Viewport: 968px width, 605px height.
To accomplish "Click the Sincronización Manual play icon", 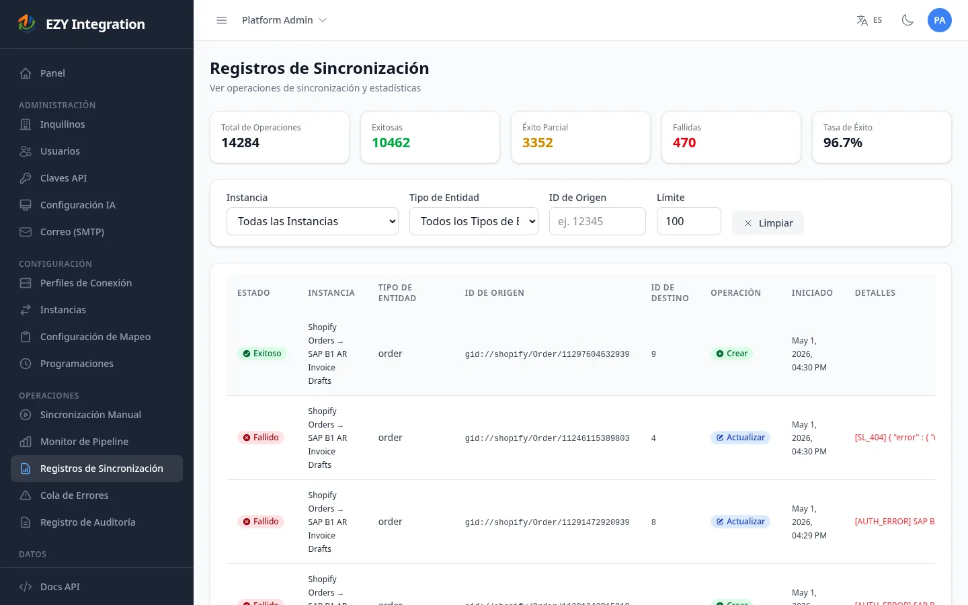I will pos(26,415).
